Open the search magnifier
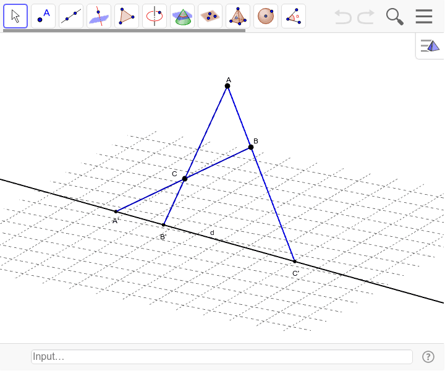The width and height of the screenshot is (445, 371). [395, 17]
